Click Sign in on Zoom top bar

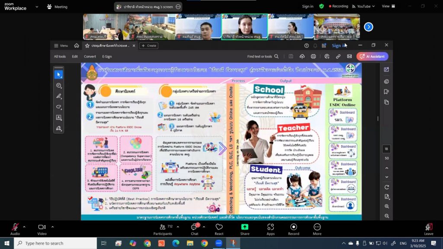[308, 6]
